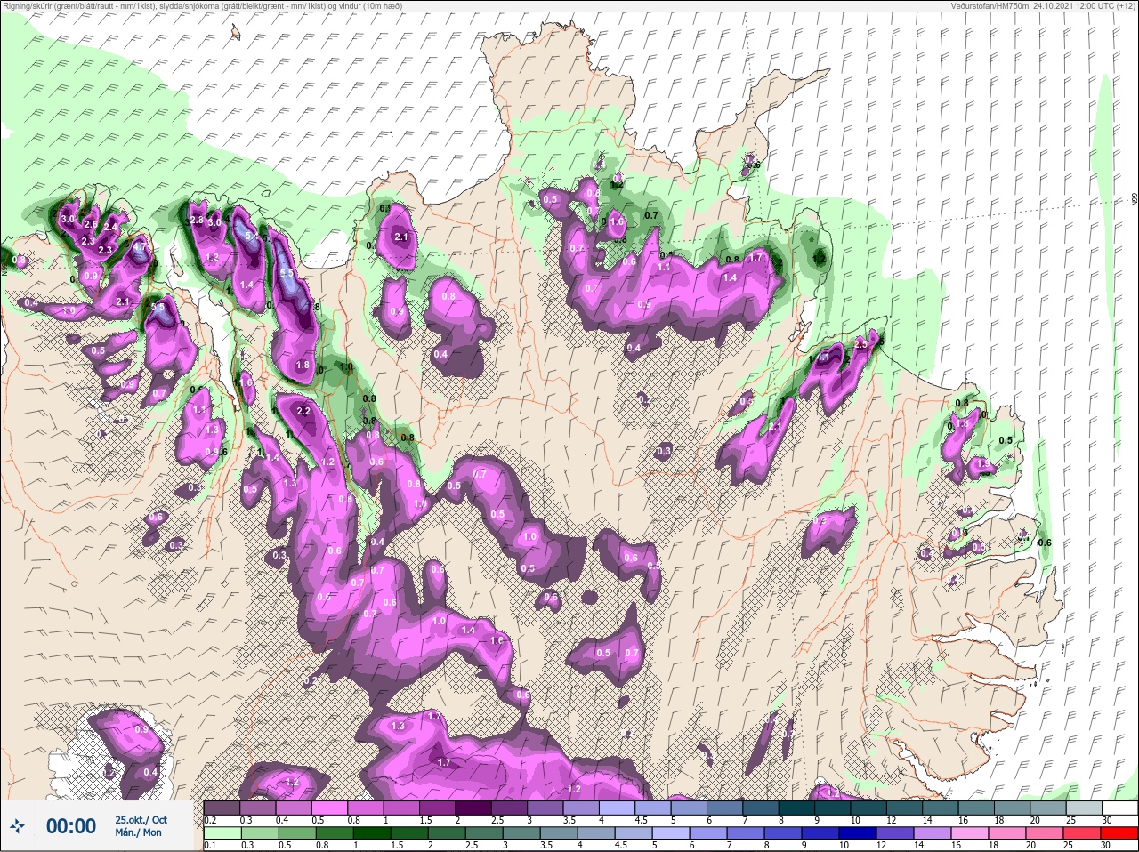The image size is (1139, 852).
Task: Click the pink 20 swatch in rain legend
Action: point(1045,833)
